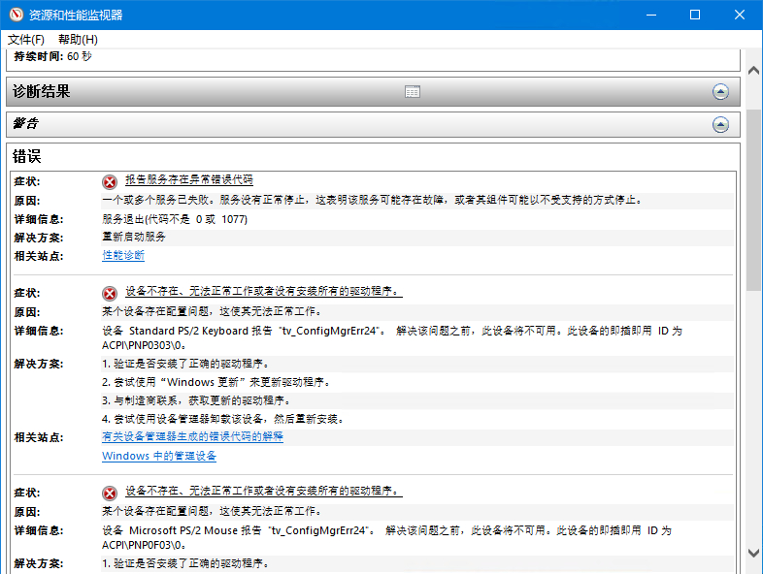Minimize the 资源和性能监视器 window
The width and height of the screenshot is (763, 574).
click(649, 15)
